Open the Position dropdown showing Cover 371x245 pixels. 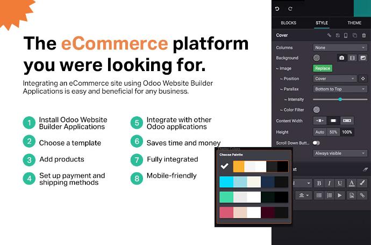pos(335,79)
